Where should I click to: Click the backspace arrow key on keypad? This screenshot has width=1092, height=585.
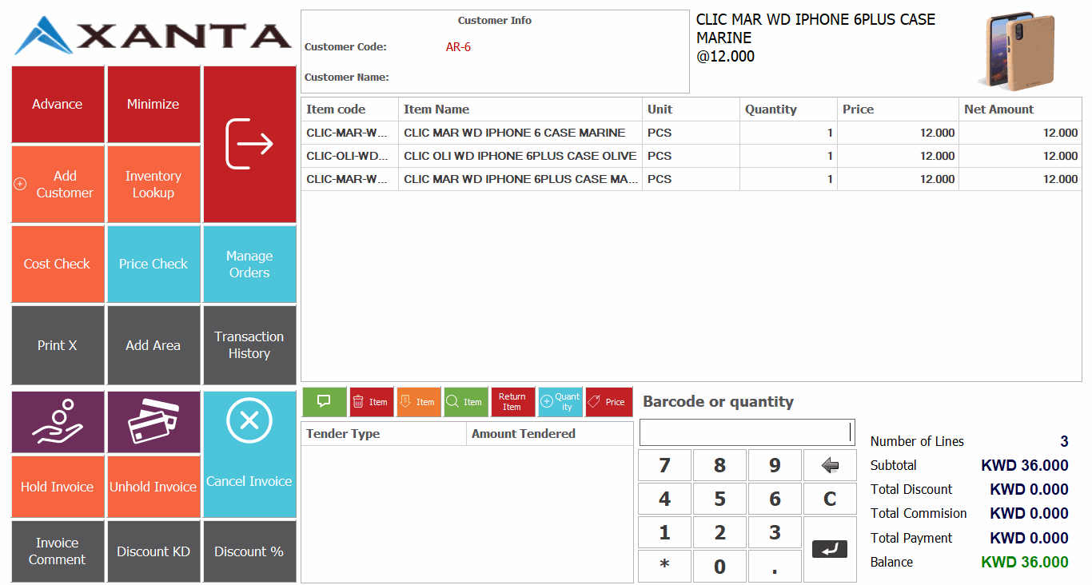pos(830,465)
